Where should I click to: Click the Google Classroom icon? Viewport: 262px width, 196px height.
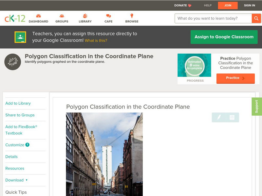20,37
